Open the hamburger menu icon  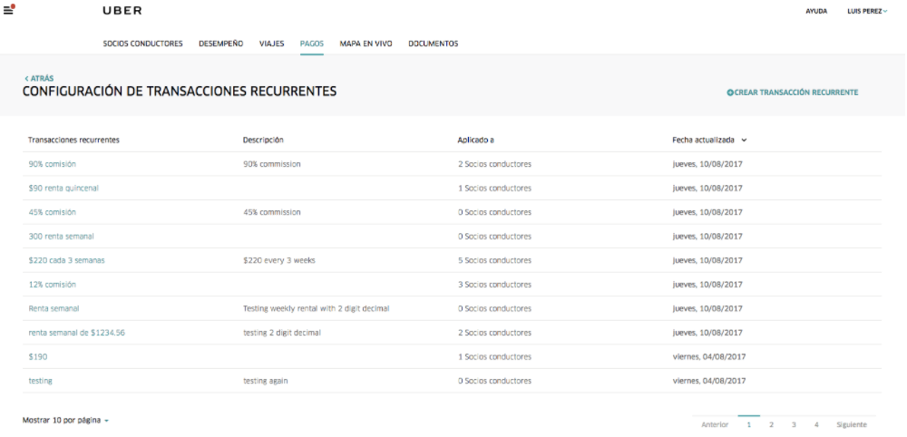8,11
